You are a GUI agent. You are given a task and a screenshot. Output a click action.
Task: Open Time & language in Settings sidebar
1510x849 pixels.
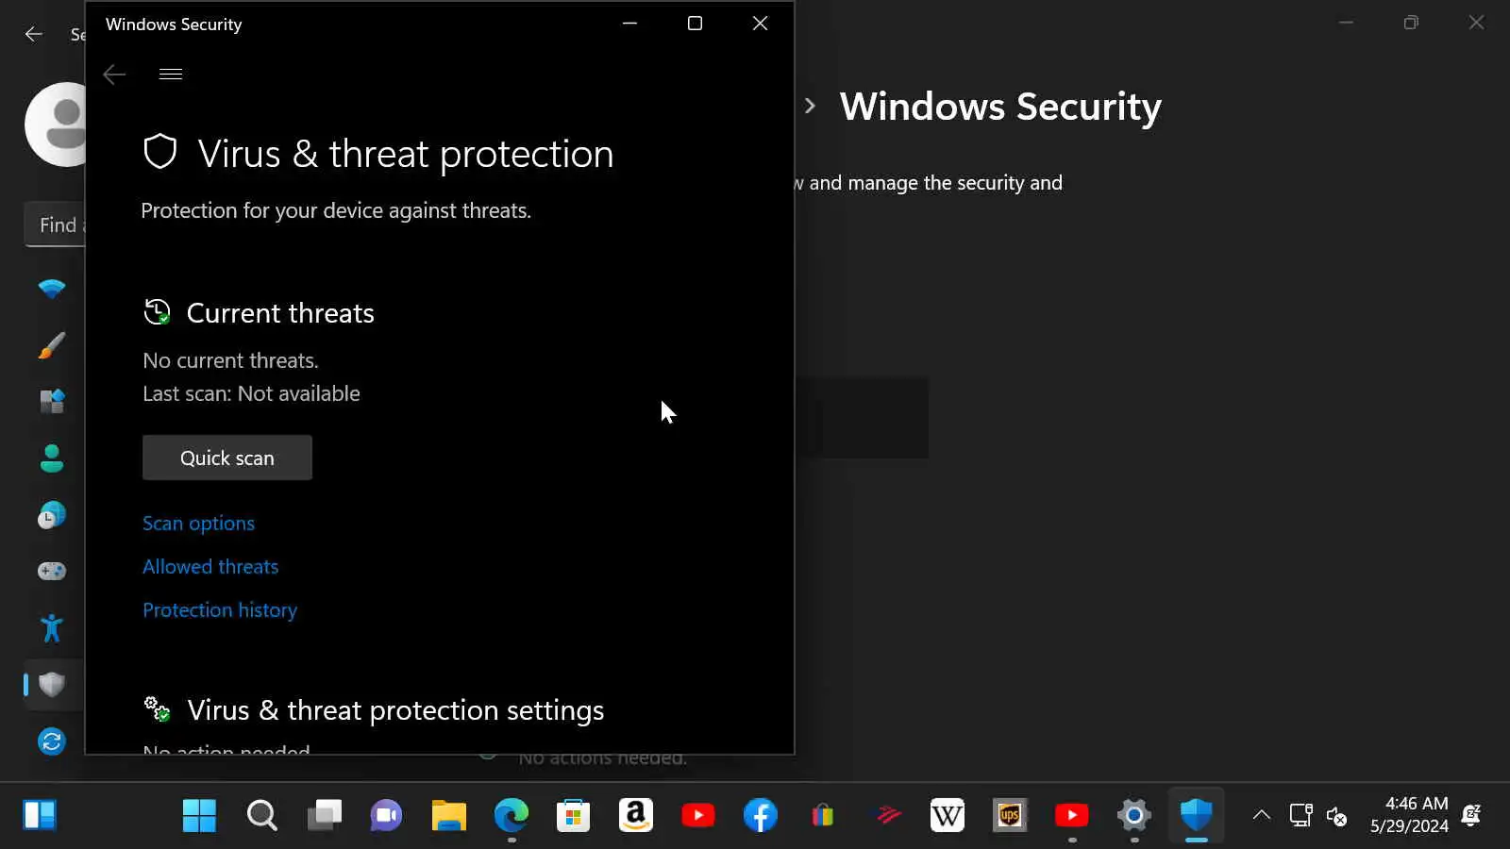click(x=52, y=515)
